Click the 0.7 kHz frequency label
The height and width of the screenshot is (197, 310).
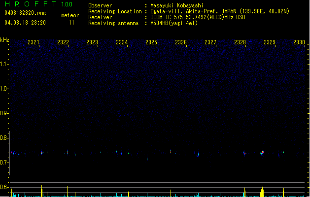click(4, 163)
